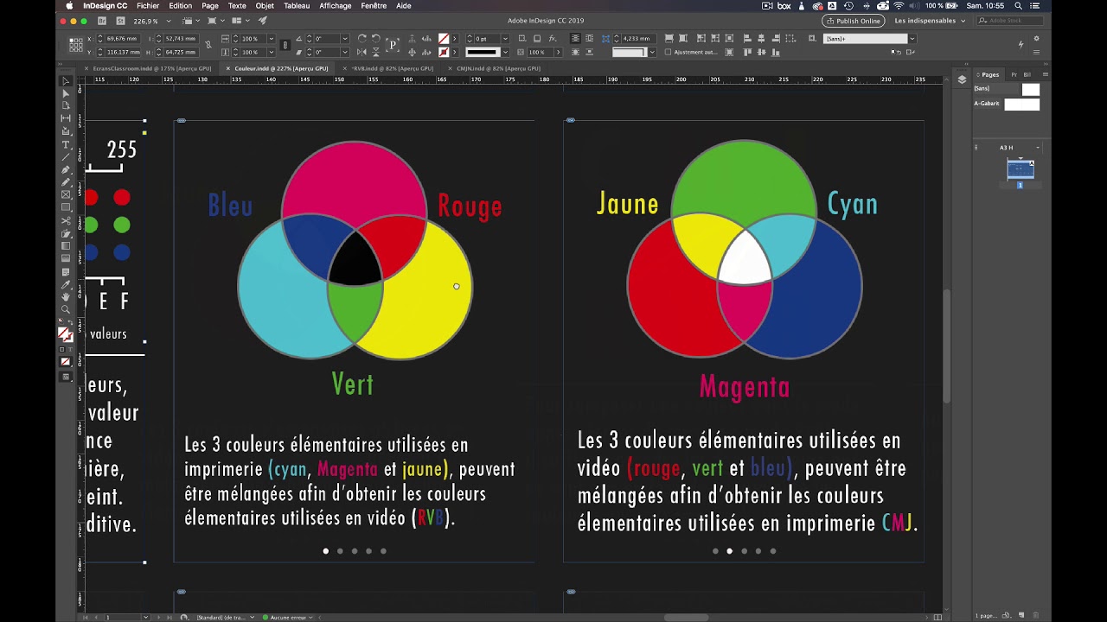This screenshot has height=622, width=1107.
Task: Click the macOS Spotlight search icon
Action: click(1019, 5)
